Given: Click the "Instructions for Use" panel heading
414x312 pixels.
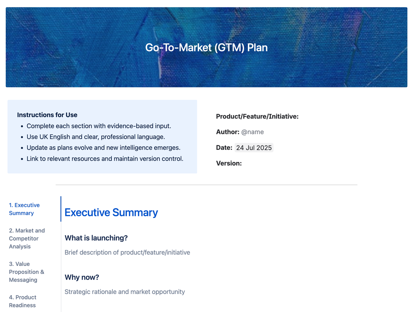Looking at the screenshot, I should [47, 115].
